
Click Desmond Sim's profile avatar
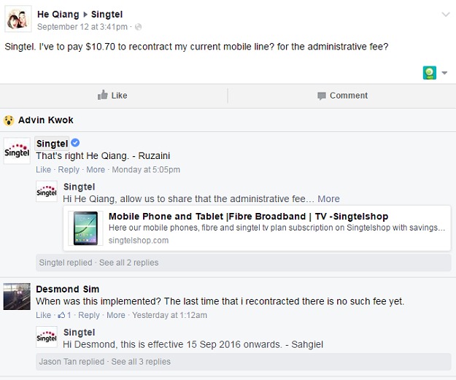point(17,295)
